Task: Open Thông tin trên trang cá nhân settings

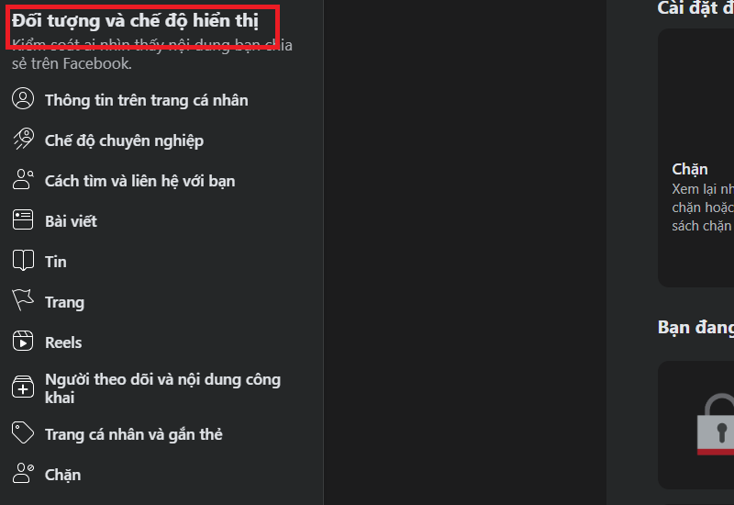Action: [x=147, y=100]
